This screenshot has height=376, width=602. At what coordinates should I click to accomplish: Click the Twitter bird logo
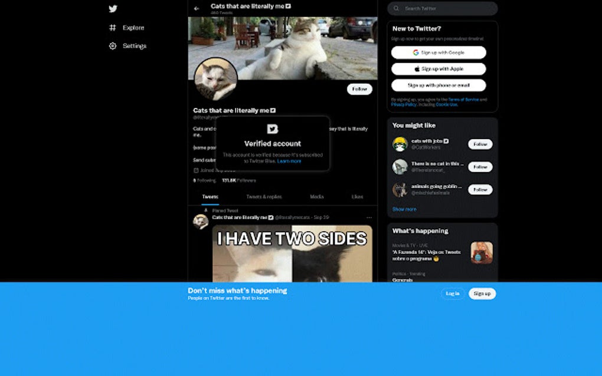pos(113,8)
